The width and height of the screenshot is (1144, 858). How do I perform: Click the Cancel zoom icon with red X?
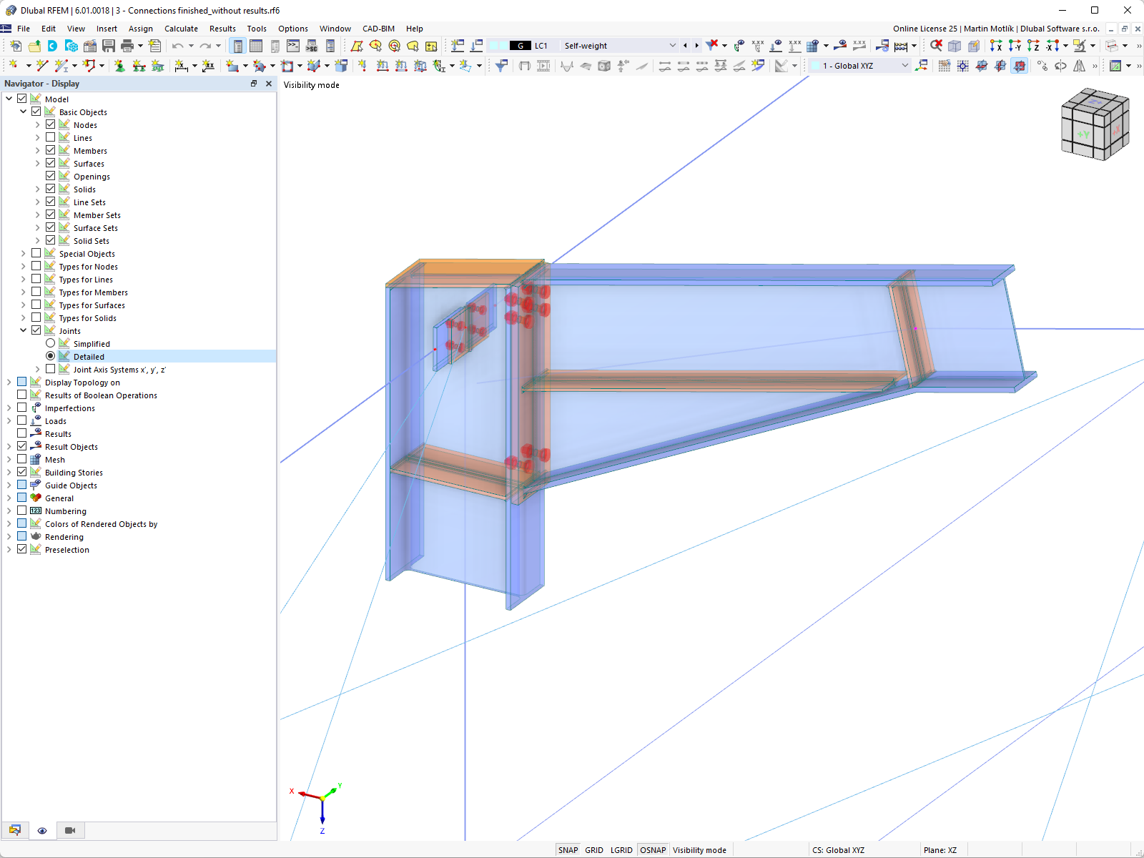pos(937,45)
